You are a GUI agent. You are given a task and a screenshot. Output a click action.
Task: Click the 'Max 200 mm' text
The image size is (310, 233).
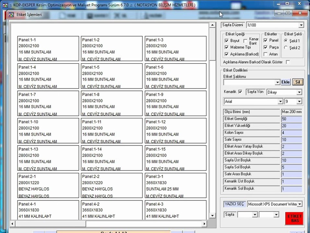292,112
